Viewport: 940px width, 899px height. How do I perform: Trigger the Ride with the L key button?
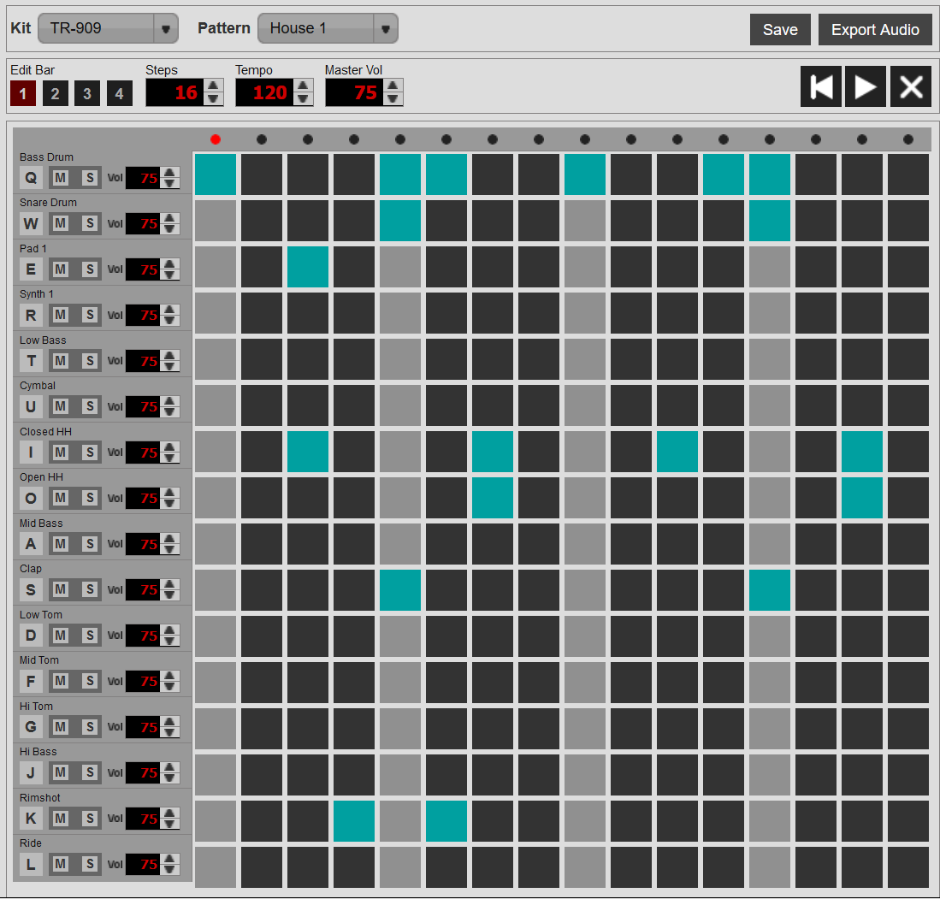pos(31,864)
